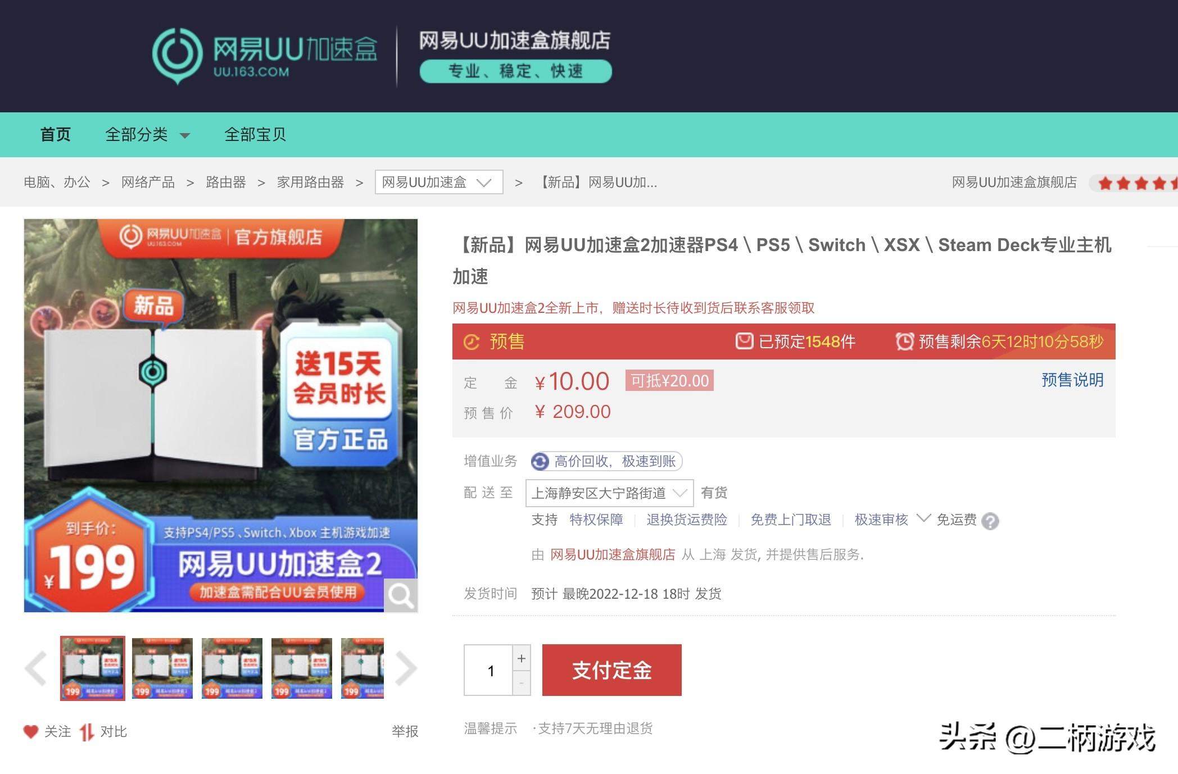Click the 对比 compare icon
The image size is (1178, 774).
86,732
